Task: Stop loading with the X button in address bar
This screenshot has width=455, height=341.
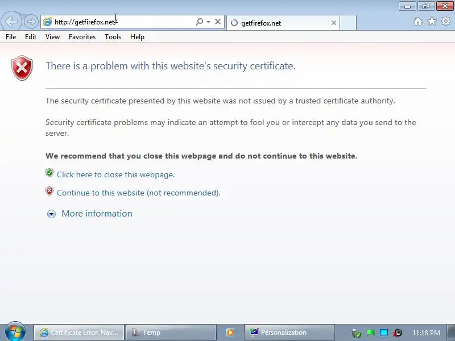Action: click(218, 22)
